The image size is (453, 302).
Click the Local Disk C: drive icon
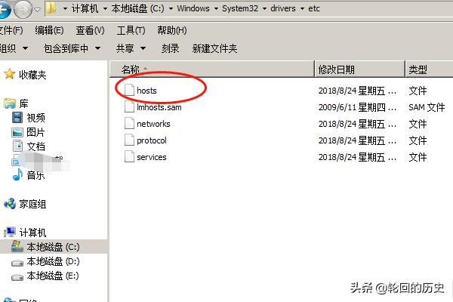click(17, 246)
